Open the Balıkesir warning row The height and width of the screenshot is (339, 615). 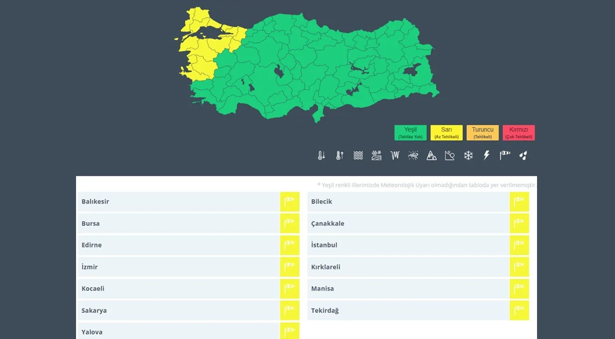tap(179, 201)
